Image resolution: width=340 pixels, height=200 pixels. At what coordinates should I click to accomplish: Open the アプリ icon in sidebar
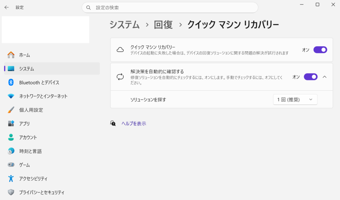(11, 123)
